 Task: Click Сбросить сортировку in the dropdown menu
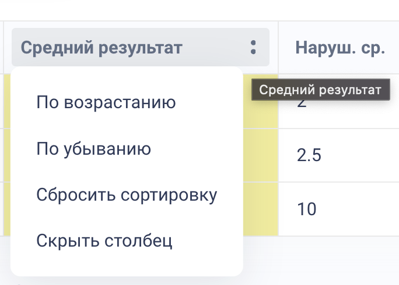[127, 195]
